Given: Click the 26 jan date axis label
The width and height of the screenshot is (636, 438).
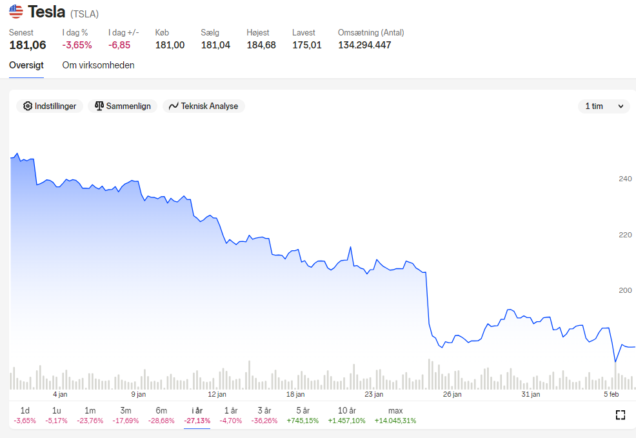Looking at the screenshot, I should coord(452,394).
